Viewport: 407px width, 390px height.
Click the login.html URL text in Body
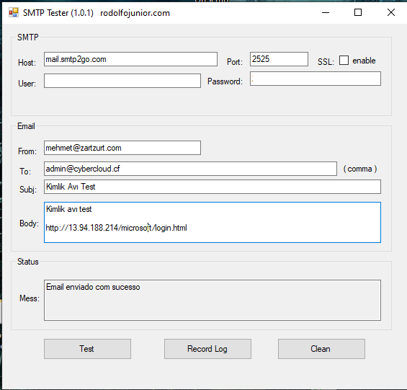click(x=116, y=228)
